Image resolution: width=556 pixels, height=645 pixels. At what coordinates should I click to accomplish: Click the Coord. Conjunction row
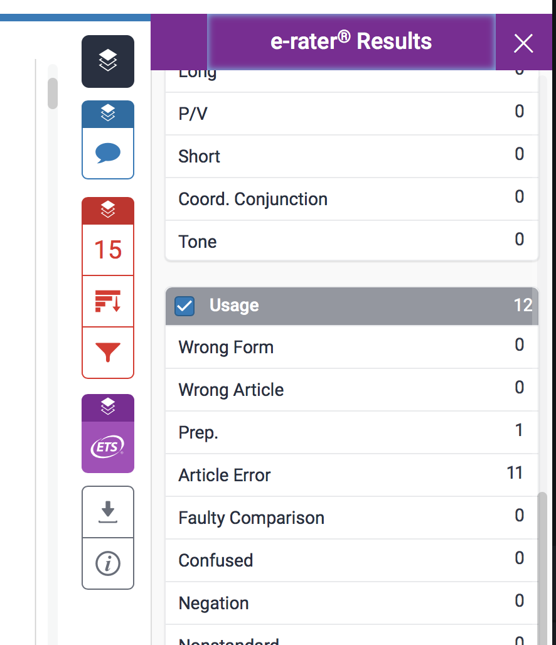pyautogui.click(x=351, y=199)
